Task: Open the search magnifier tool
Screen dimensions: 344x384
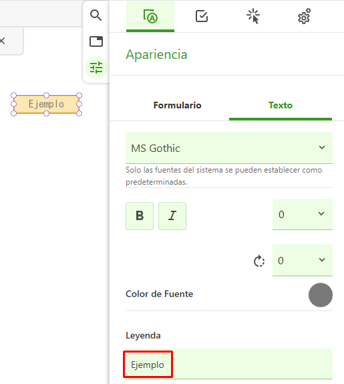Action: pyautogui.click(x=96, y=15)
